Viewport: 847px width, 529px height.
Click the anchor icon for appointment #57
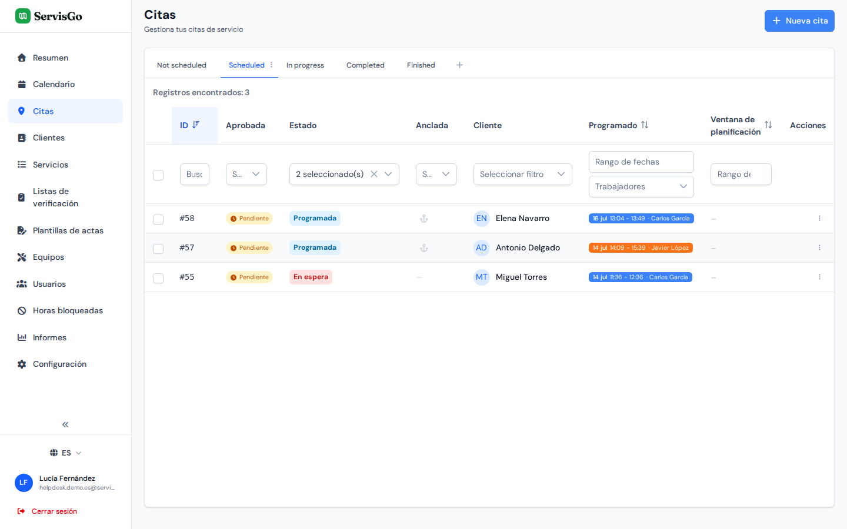[x=423, y=248]
